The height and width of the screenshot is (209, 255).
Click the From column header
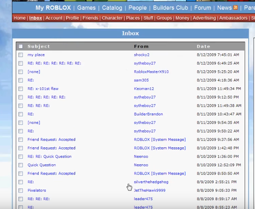[141, 46]
